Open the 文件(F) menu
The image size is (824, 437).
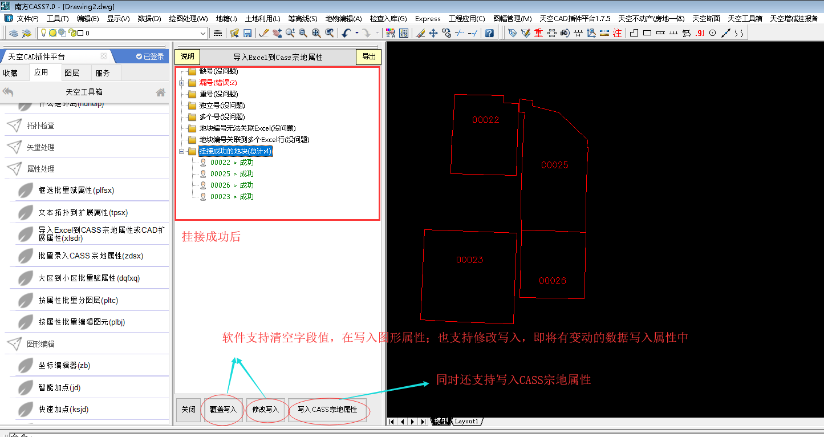[27, 18]
